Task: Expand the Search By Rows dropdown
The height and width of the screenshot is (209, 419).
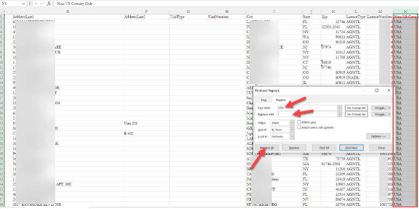Action: [292, 130]
